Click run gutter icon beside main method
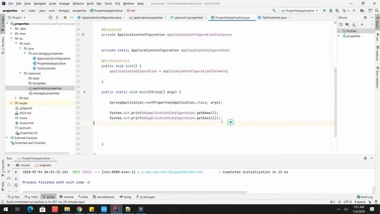Image resolution: width=380 pixels, height=214 pixels. click(84, 92)
